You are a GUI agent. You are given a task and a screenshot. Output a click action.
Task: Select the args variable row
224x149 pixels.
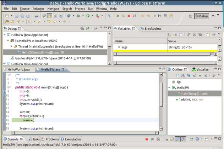[165, 47]
